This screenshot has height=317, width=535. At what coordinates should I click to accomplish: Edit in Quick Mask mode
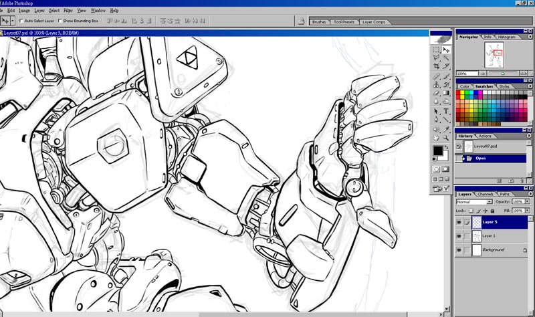click(x=446, y=169)
